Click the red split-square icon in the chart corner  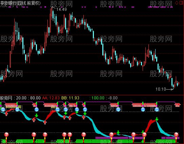click(181, 3)
